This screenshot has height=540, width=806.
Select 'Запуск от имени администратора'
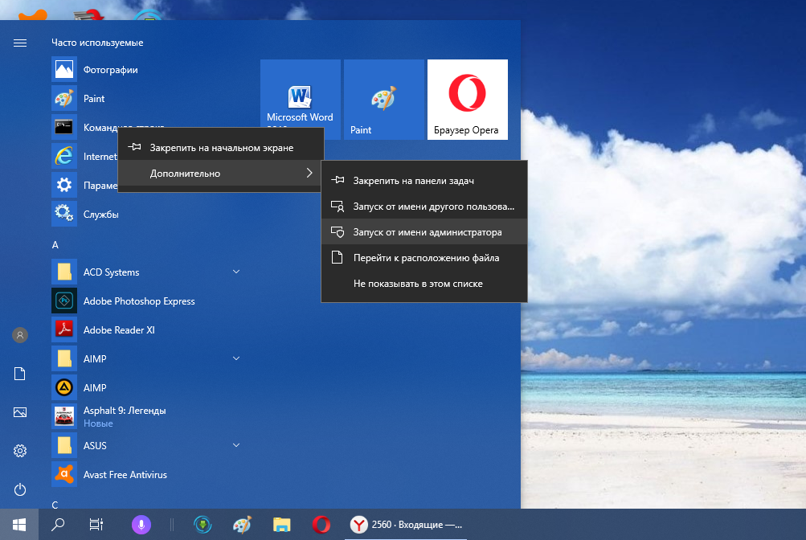point(427,232)
